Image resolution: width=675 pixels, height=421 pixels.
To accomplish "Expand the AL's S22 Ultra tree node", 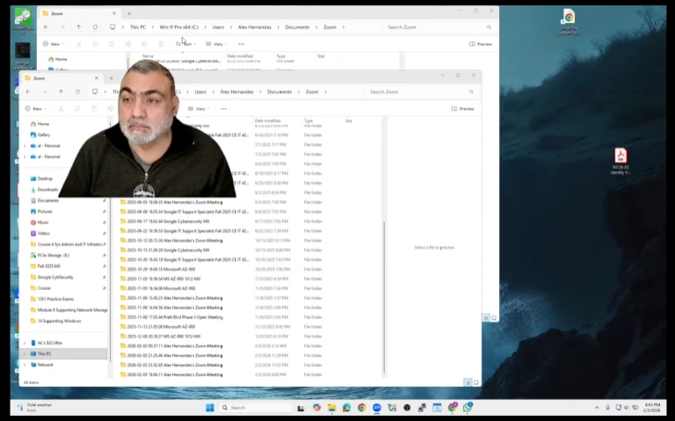I will [x=25, y=343].
